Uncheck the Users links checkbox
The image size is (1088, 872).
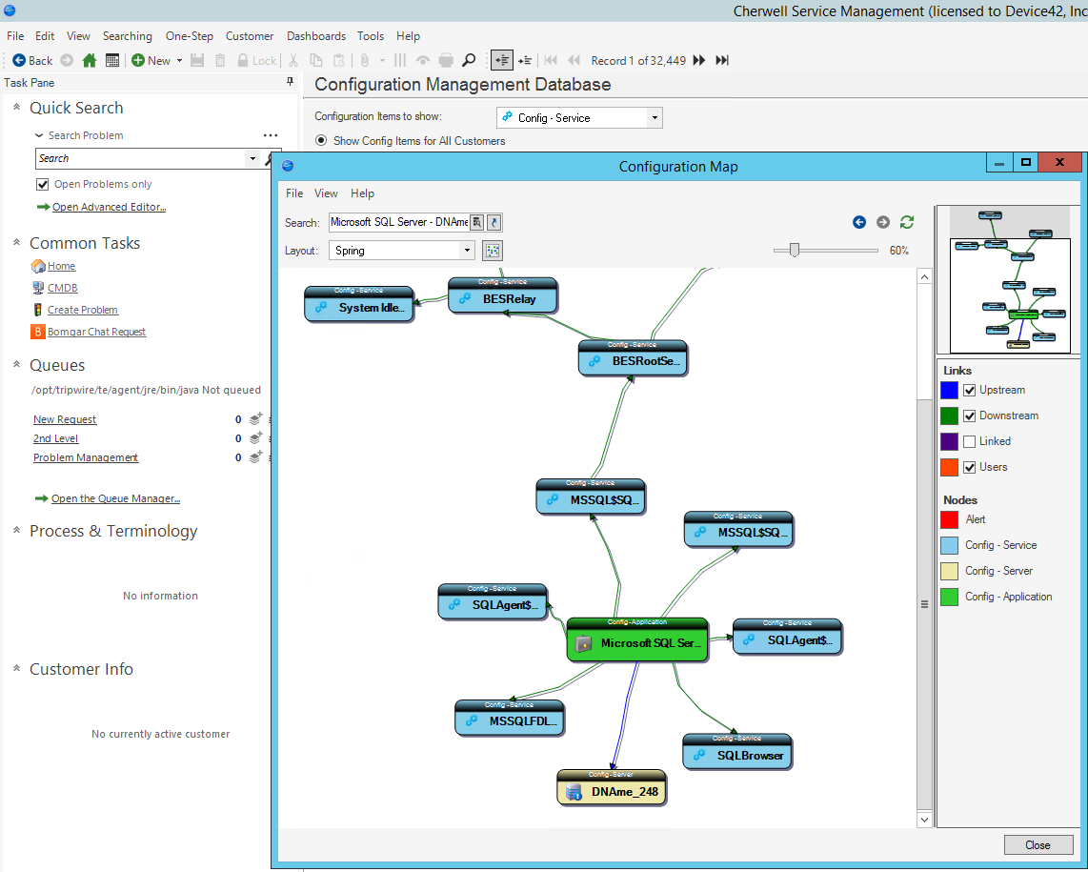click(x=969, y=467)
